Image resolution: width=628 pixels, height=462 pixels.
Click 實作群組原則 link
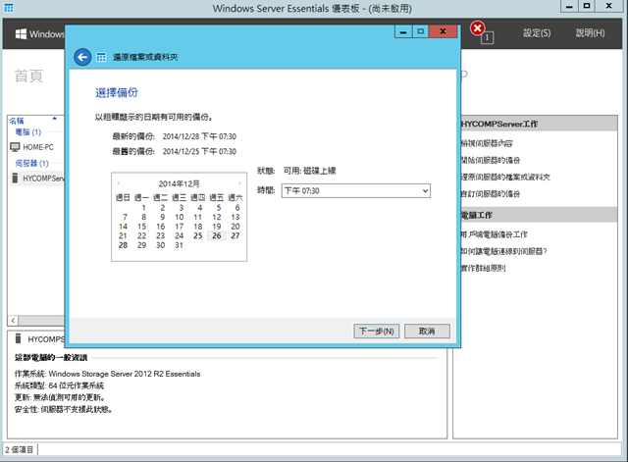(x=483, y=268)
